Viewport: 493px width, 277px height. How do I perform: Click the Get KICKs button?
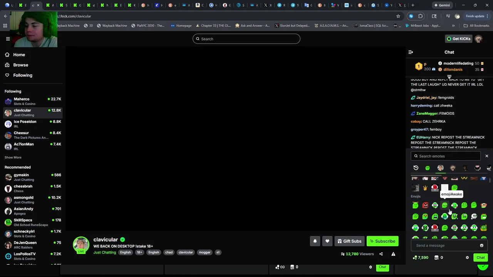click(458, 39)
